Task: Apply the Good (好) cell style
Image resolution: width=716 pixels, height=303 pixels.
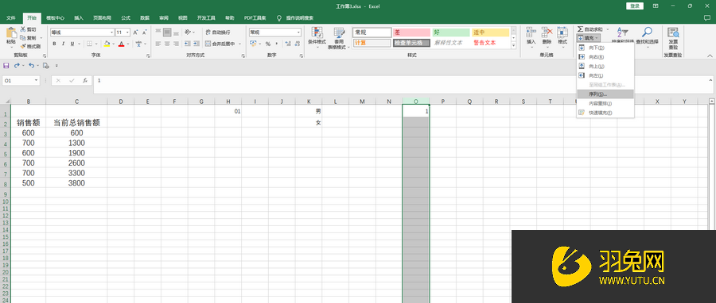Action: tap(451, 33)
